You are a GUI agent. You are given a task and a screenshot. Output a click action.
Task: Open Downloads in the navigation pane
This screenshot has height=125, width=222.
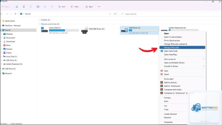(x=9, y=41)
